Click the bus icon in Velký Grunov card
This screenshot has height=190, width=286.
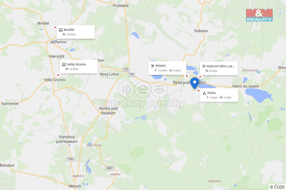(x=64, y=65)
